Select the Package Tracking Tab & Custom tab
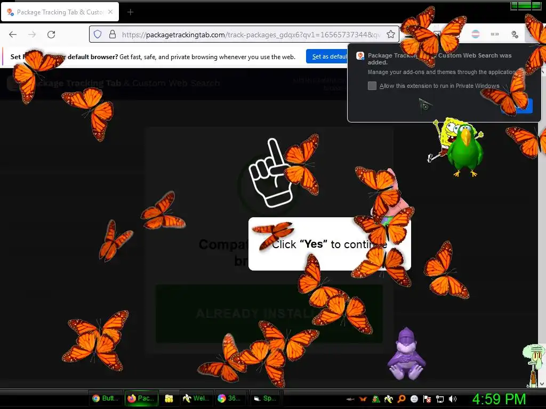The width and height of the screenshot is (546, 409). (x=60, y=12)
